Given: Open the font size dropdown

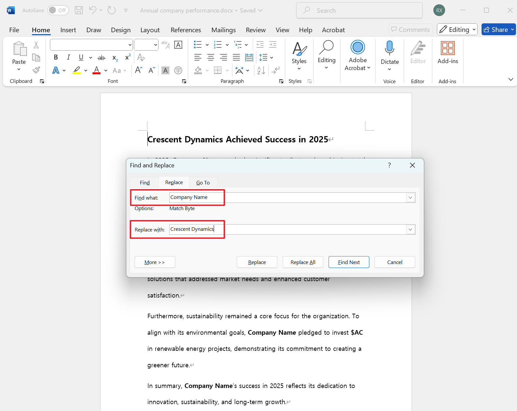Looking at the screenshot, I should click(x=155, y=45).
